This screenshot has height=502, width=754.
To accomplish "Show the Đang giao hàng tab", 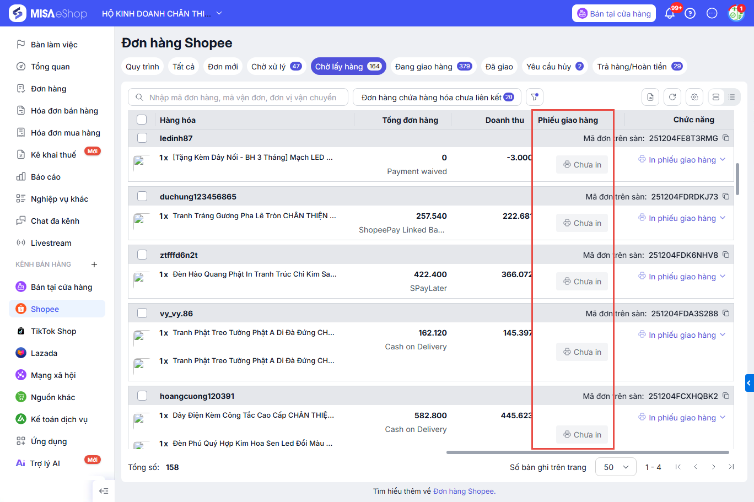I will click(433, 67).
